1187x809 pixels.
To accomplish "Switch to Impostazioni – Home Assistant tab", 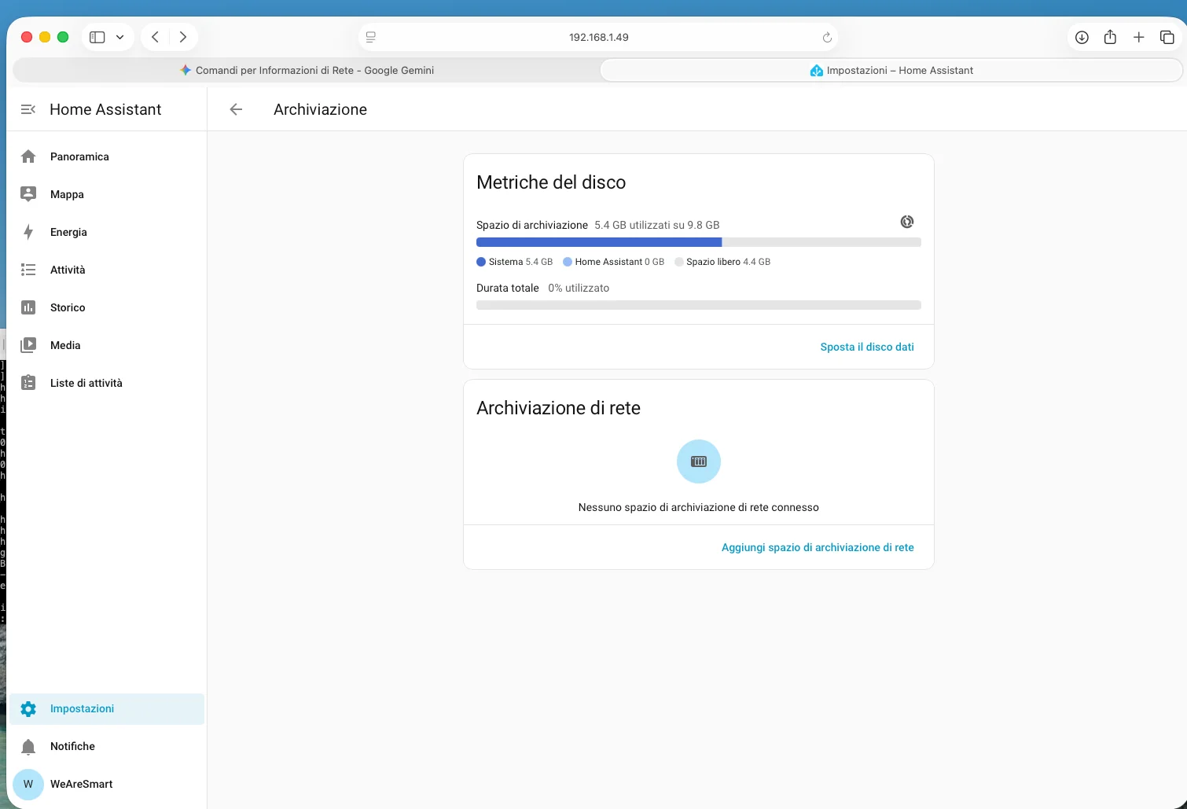I will (891, 70).
